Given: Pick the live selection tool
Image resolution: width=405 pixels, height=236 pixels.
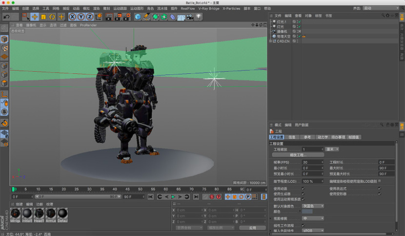Looking at the screenshot, I should coord(25,17).
